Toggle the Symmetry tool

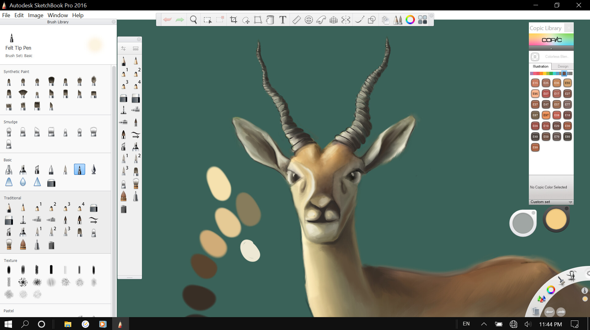click(x=346, y=20)
